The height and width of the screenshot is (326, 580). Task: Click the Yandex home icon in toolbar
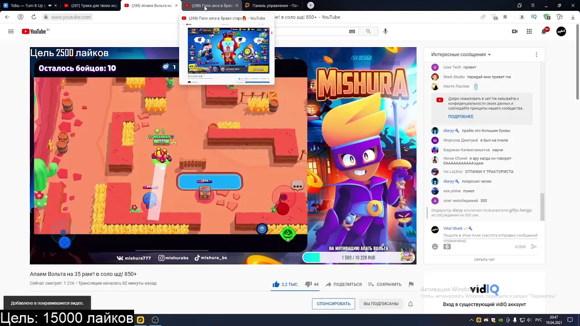[x=20, y=17]
